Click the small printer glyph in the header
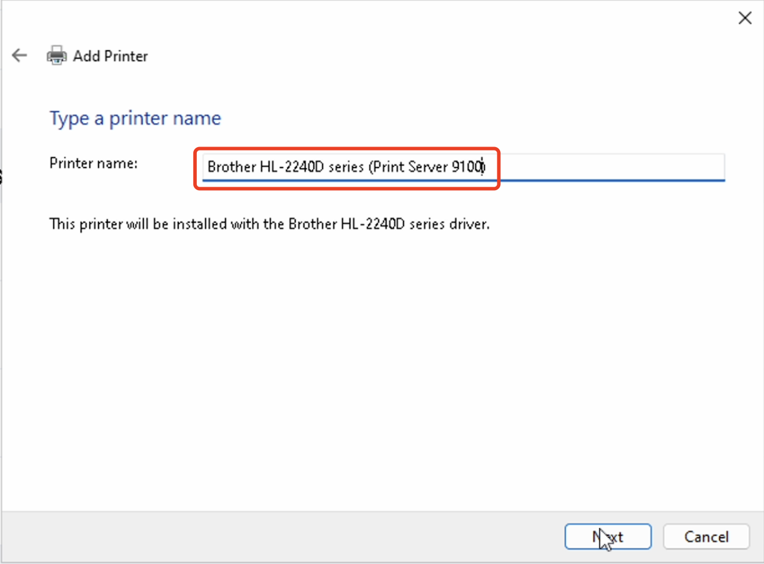 click(56, 55)
